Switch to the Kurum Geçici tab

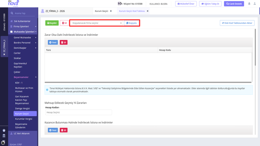click(102, 11)
